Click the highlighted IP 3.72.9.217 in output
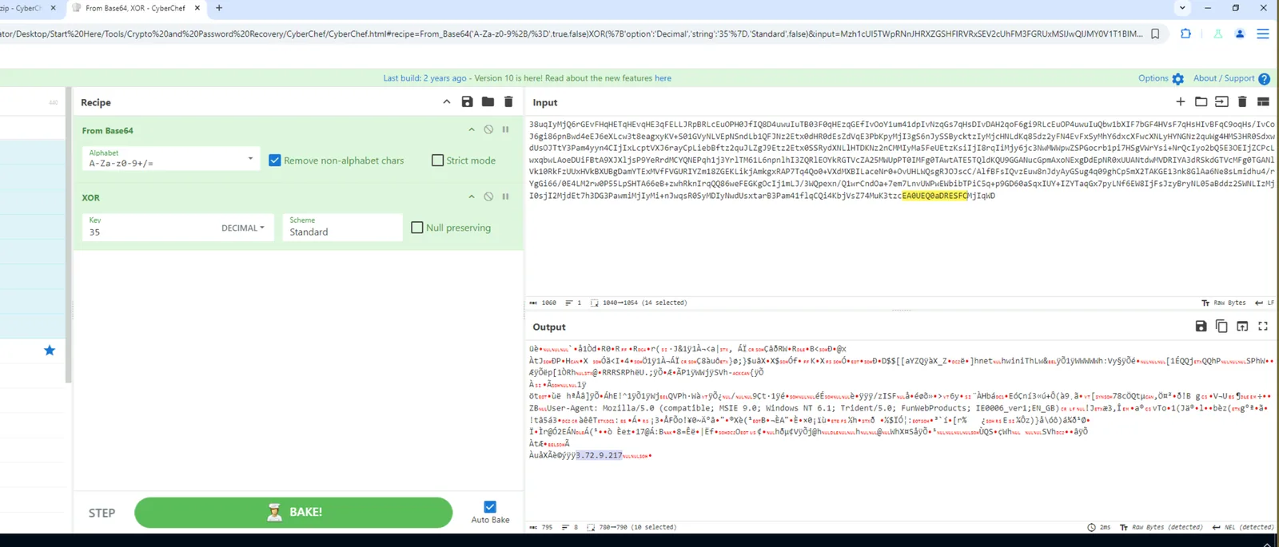 (599, 455)
